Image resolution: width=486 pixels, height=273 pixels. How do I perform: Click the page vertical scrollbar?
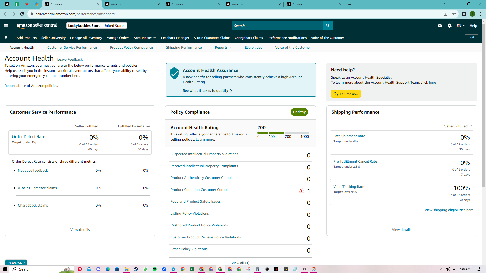(484, 105)
